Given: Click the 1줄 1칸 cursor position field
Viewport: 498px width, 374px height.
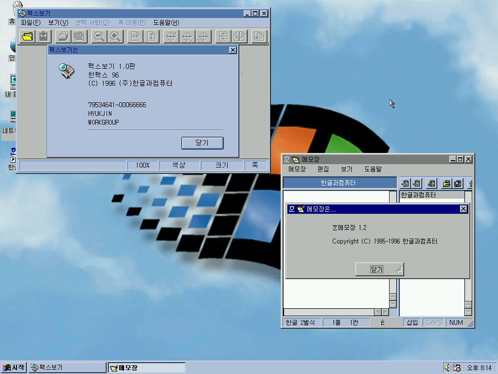Looking at the screenshot, I should (346, 322).
